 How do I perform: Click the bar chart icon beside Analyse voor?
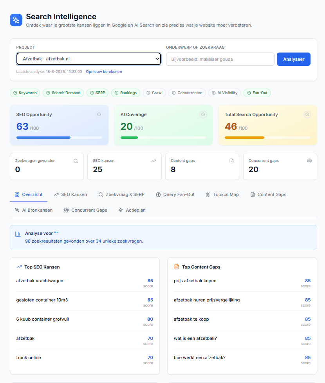coord(18,234)
